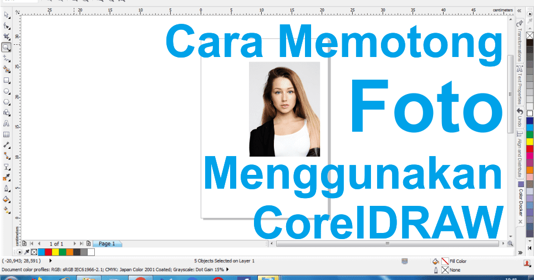Screen dimensions: 534x280
Task: Click the fill bucket icon in status bar
Action: pos(436,261)
